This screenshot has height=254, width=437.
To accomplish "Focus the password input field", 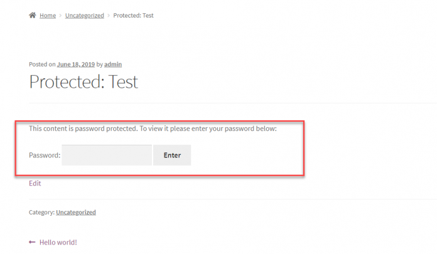I will point(107,156).
